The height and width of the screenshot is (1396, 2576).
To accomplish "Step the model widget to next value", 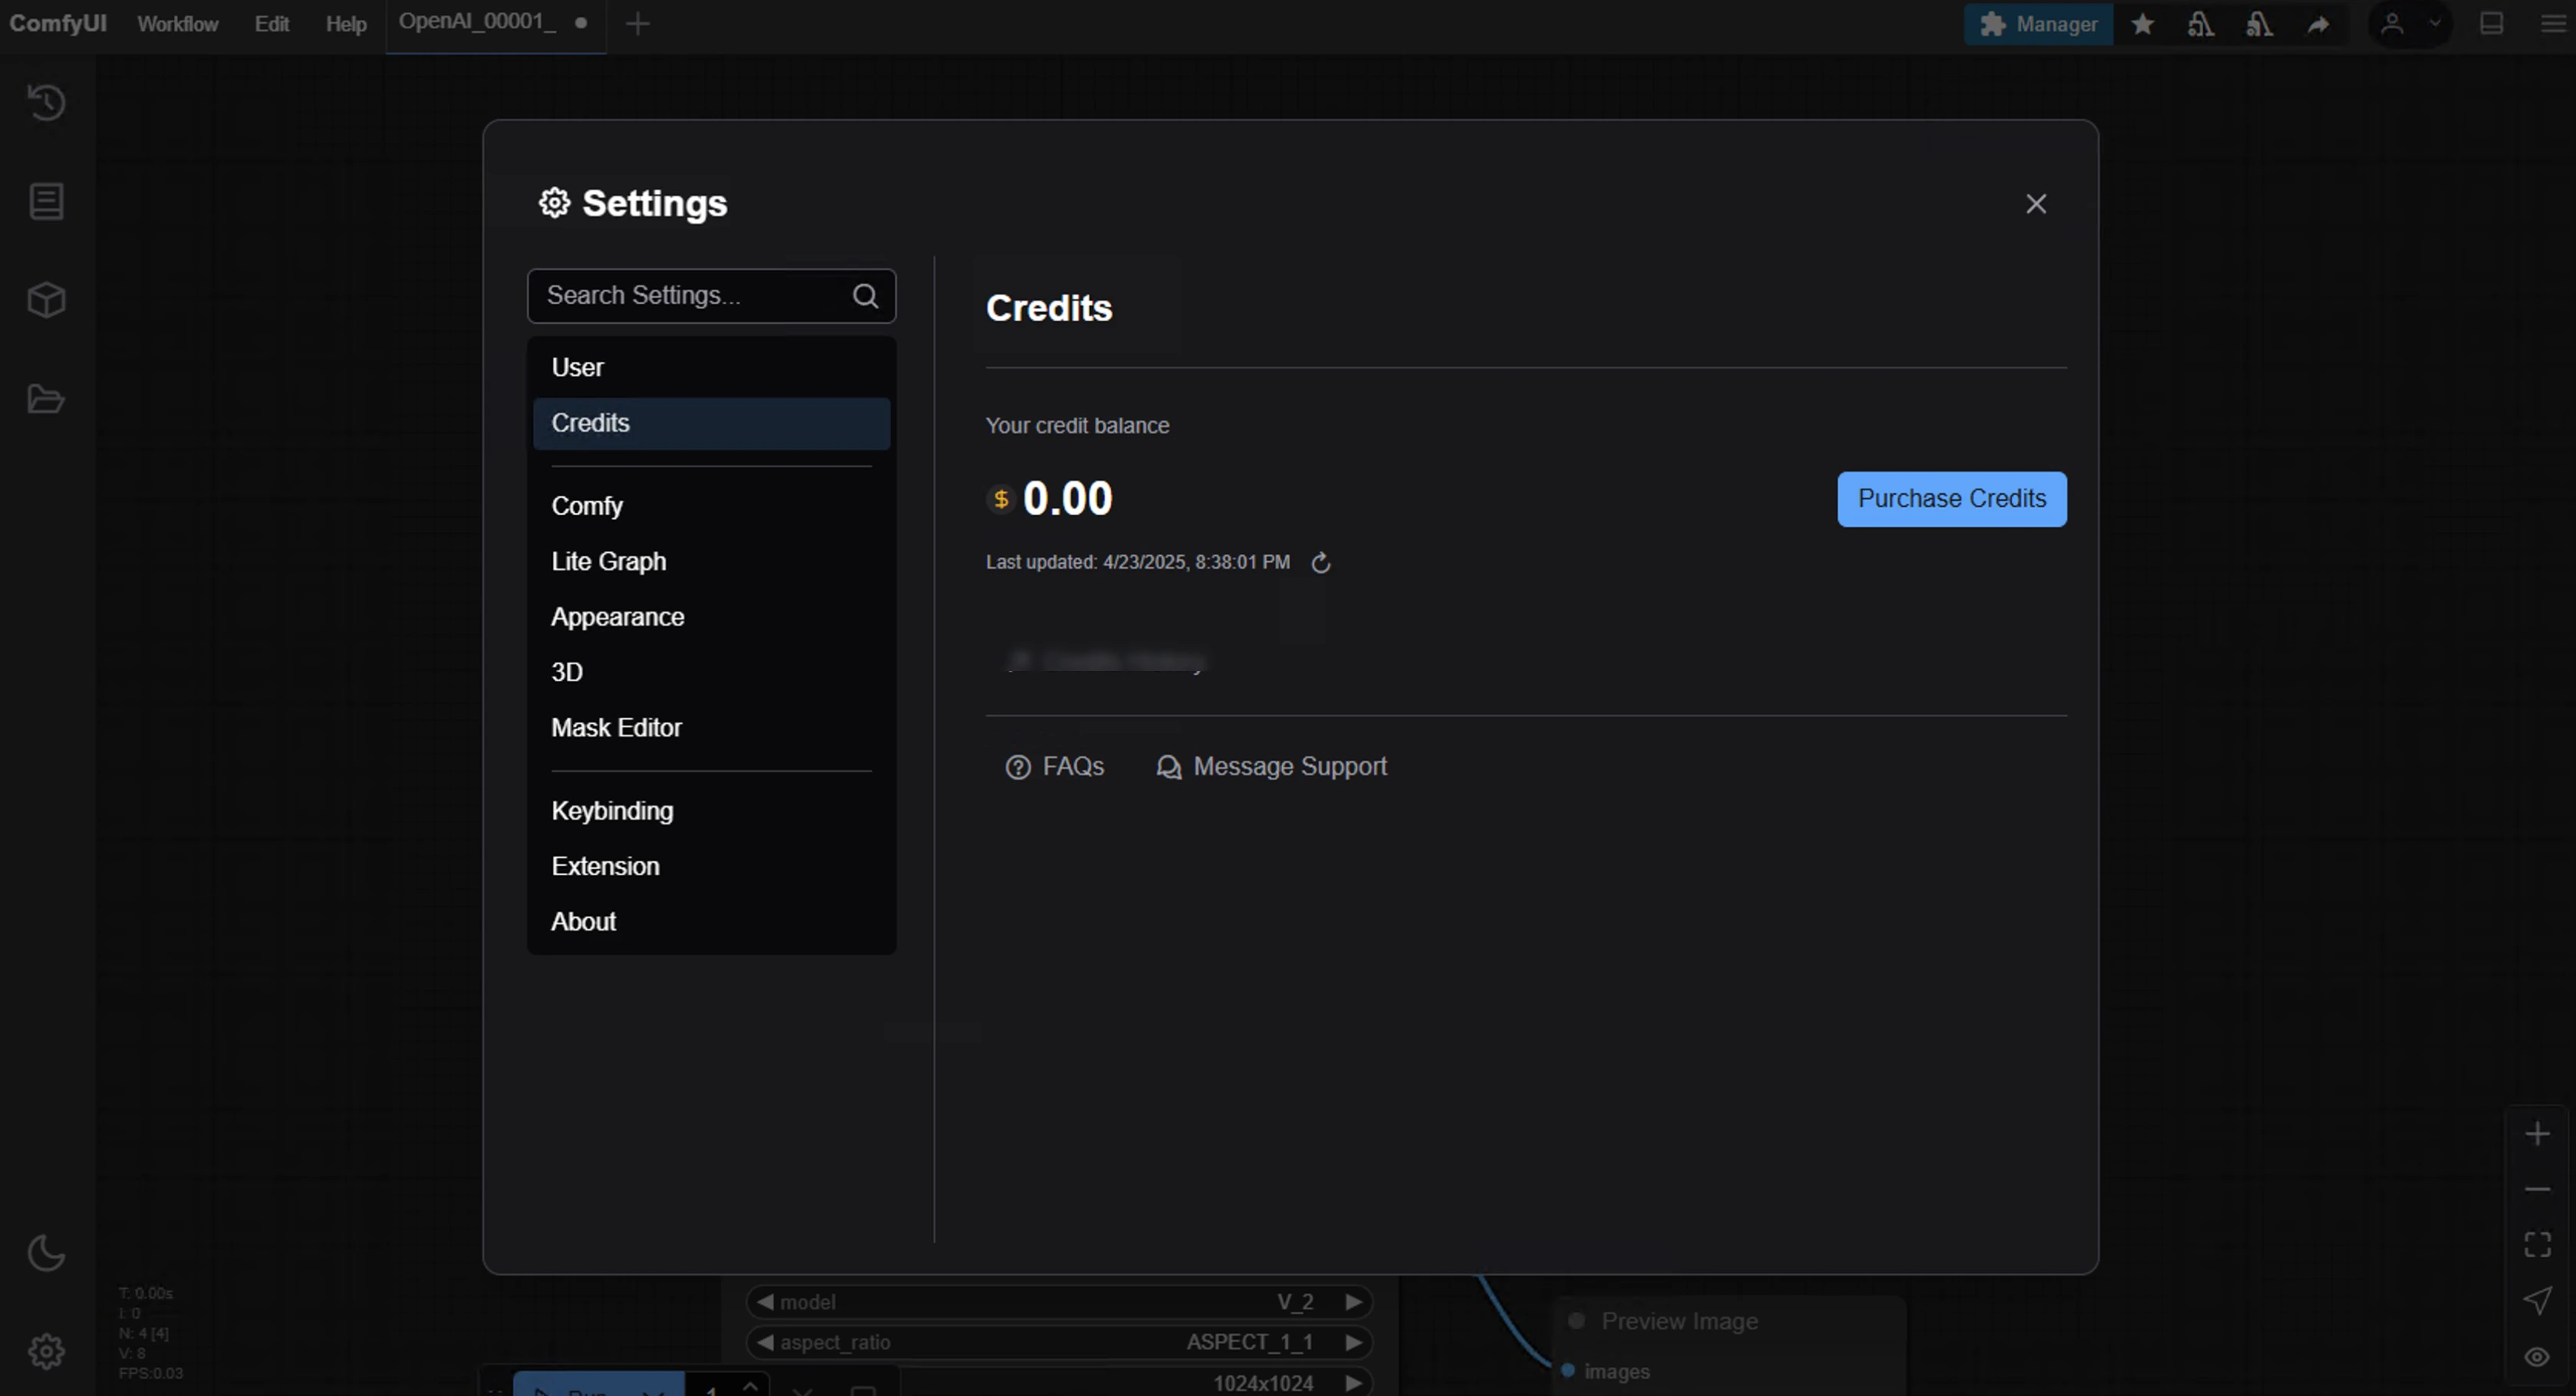I will pos(1355,1302).
